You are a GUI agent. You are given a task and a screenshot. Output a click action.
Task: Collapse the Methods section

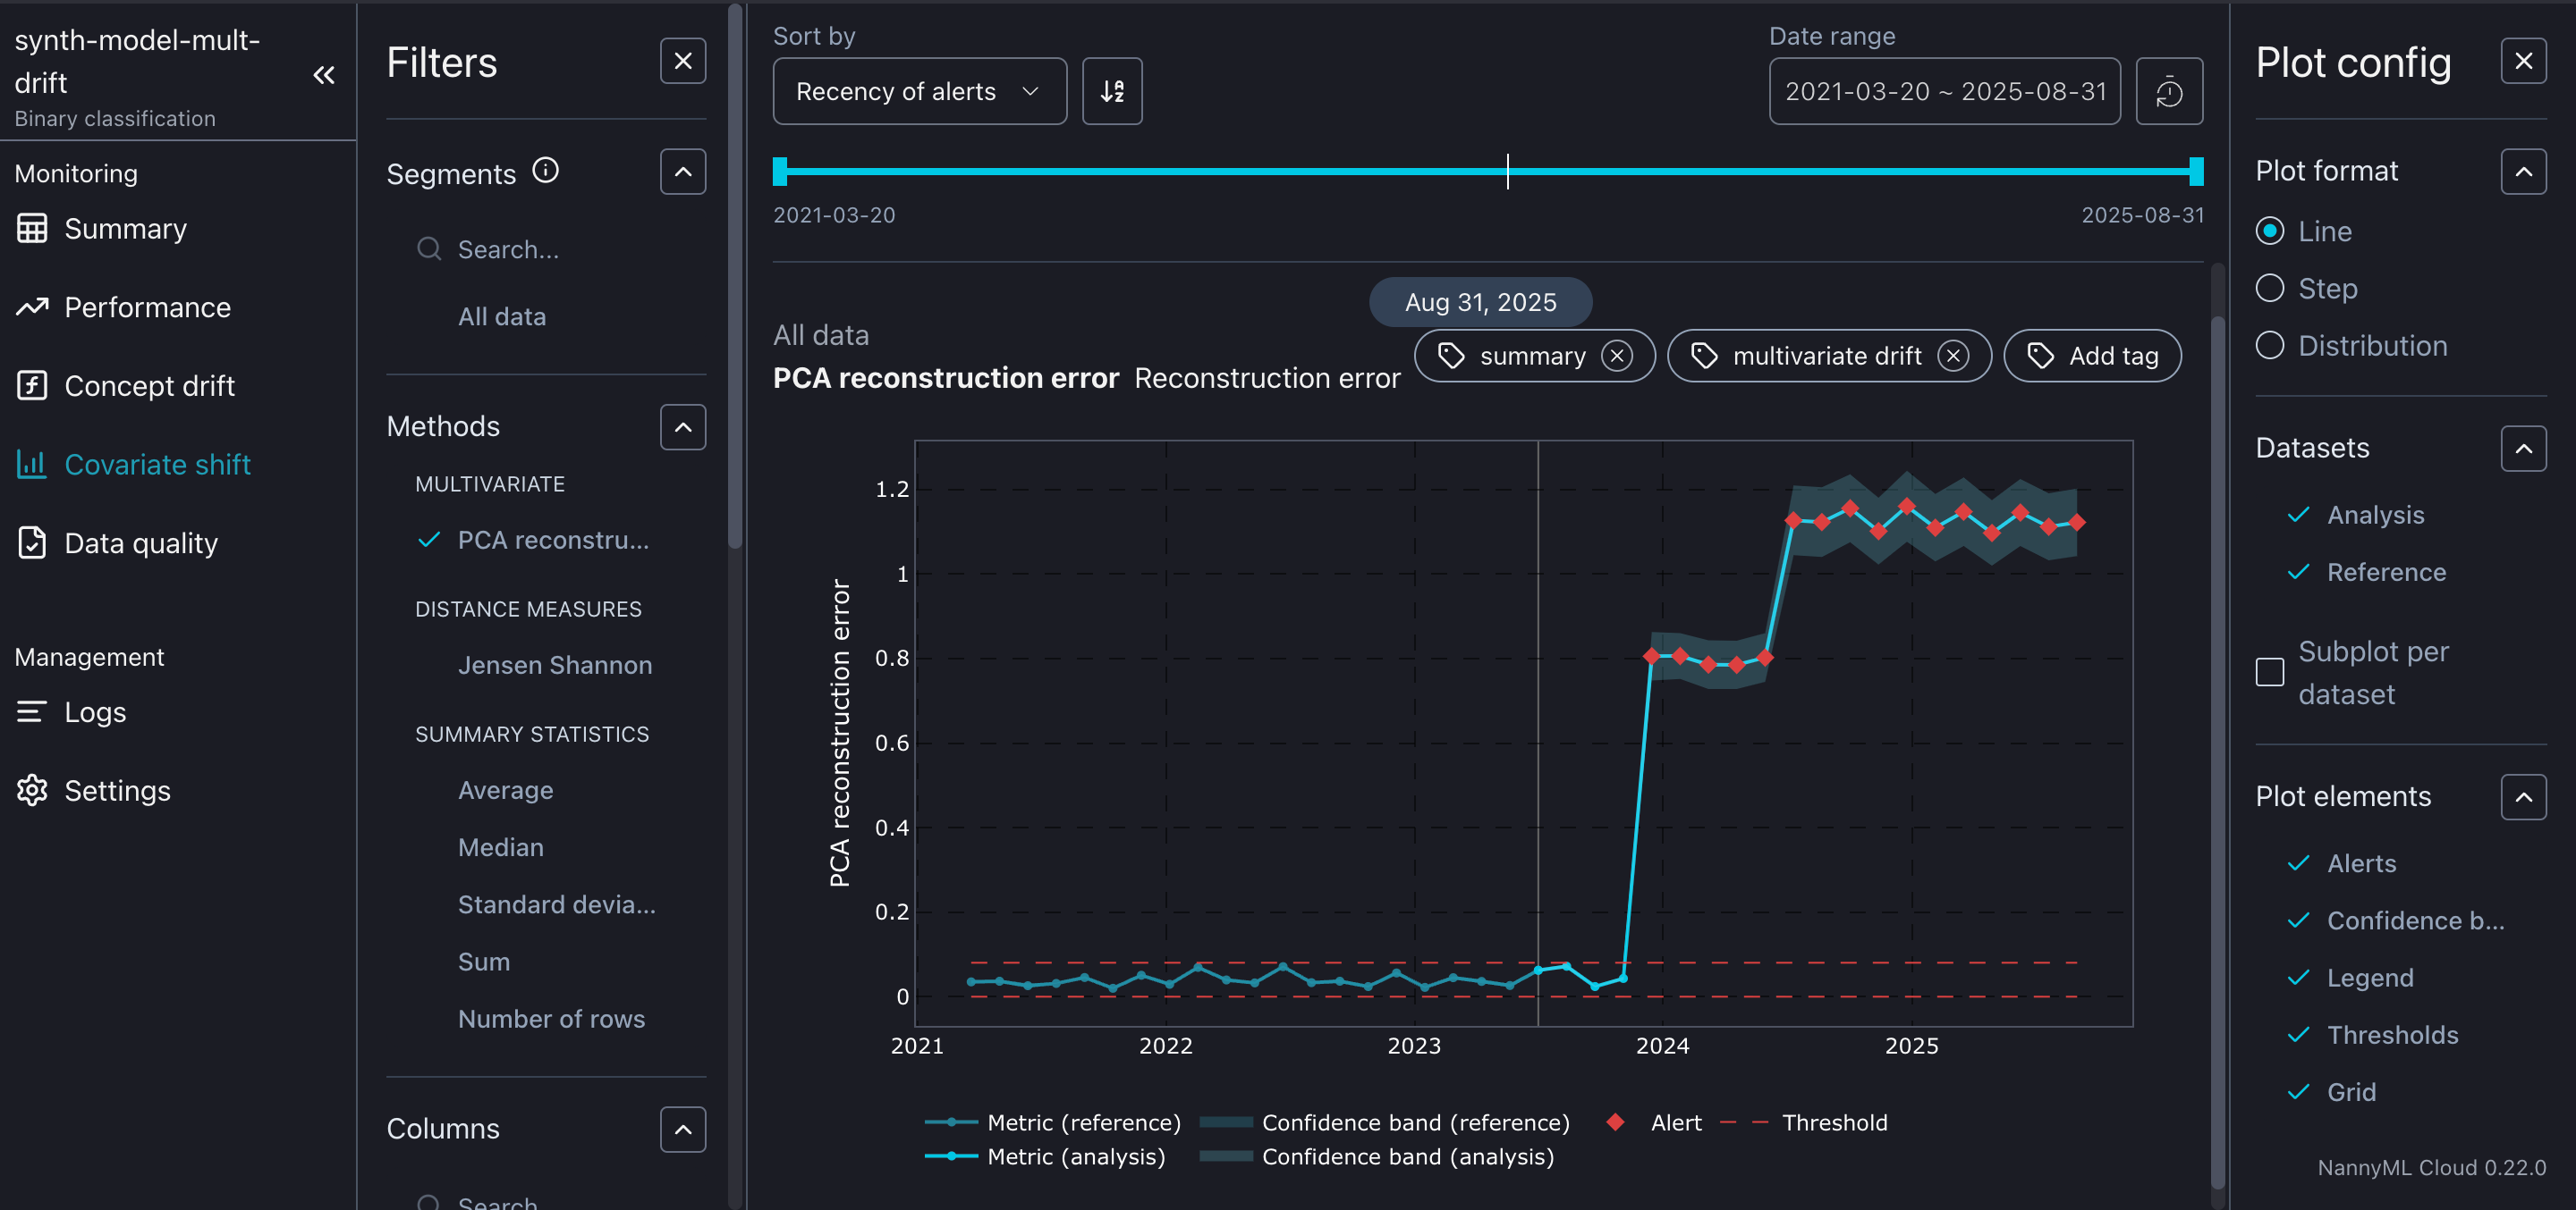[x=682, y=426]
